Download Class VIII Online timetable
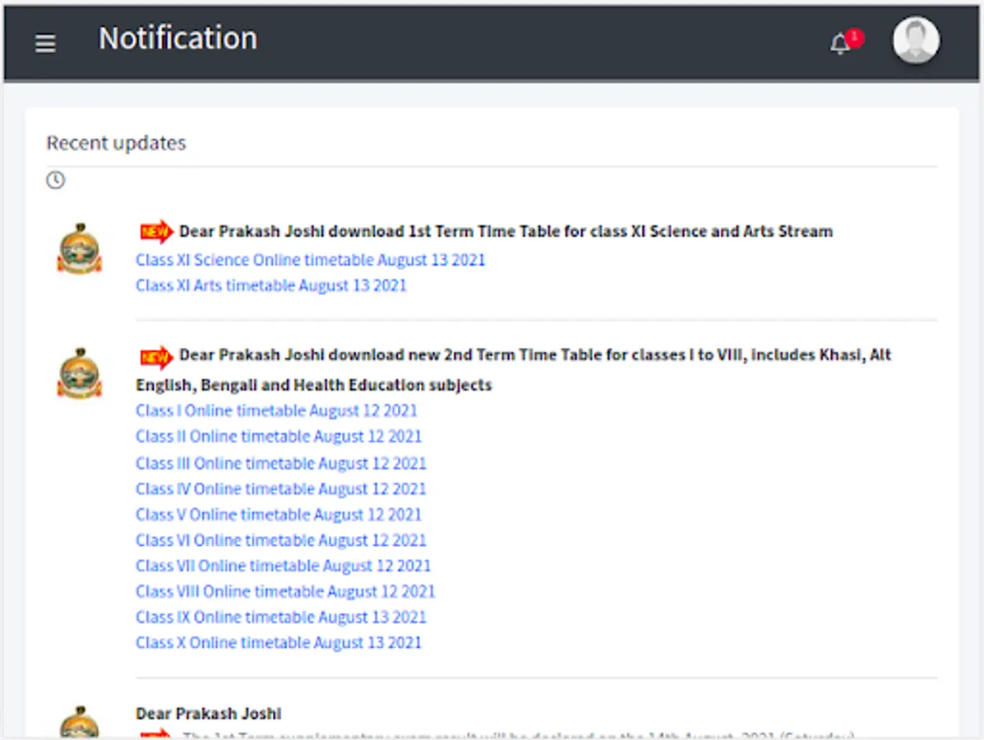Viewport: 984px width, 740px height. (x=285, y=591)
